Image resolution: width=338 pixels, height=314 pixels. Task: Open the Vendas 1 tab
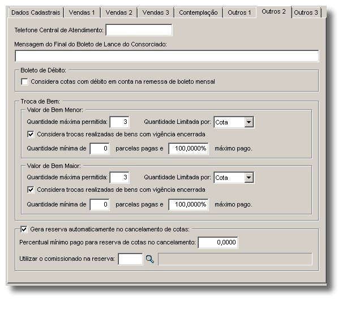click(x=82, y=12)
